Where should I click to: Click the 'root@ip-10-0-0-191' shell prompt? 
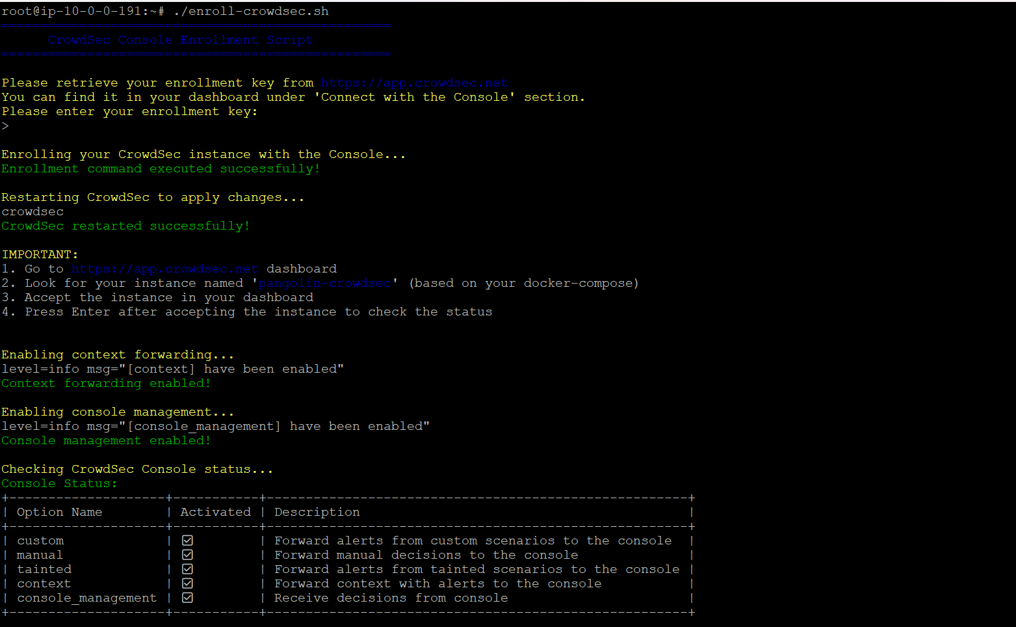point(83,11)
